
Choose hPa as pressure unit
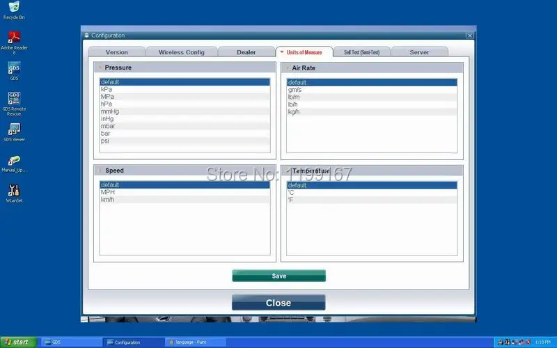click(x=185, y=104)
